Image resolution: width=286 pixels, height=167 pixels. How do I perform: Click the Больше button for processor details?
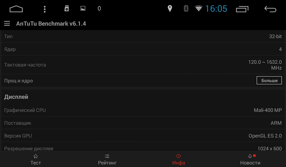click(269, 80)
